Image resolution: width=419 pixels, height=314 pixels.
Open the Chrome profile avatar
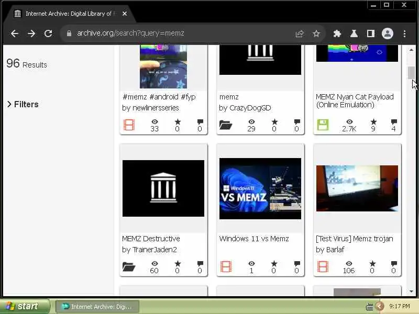pyautogui.click(x=387, y=33)
